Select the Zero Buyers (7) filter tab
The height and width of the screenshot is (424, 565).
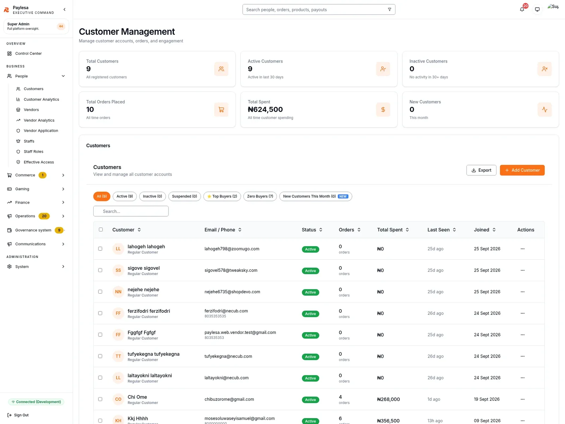point(260,196)
